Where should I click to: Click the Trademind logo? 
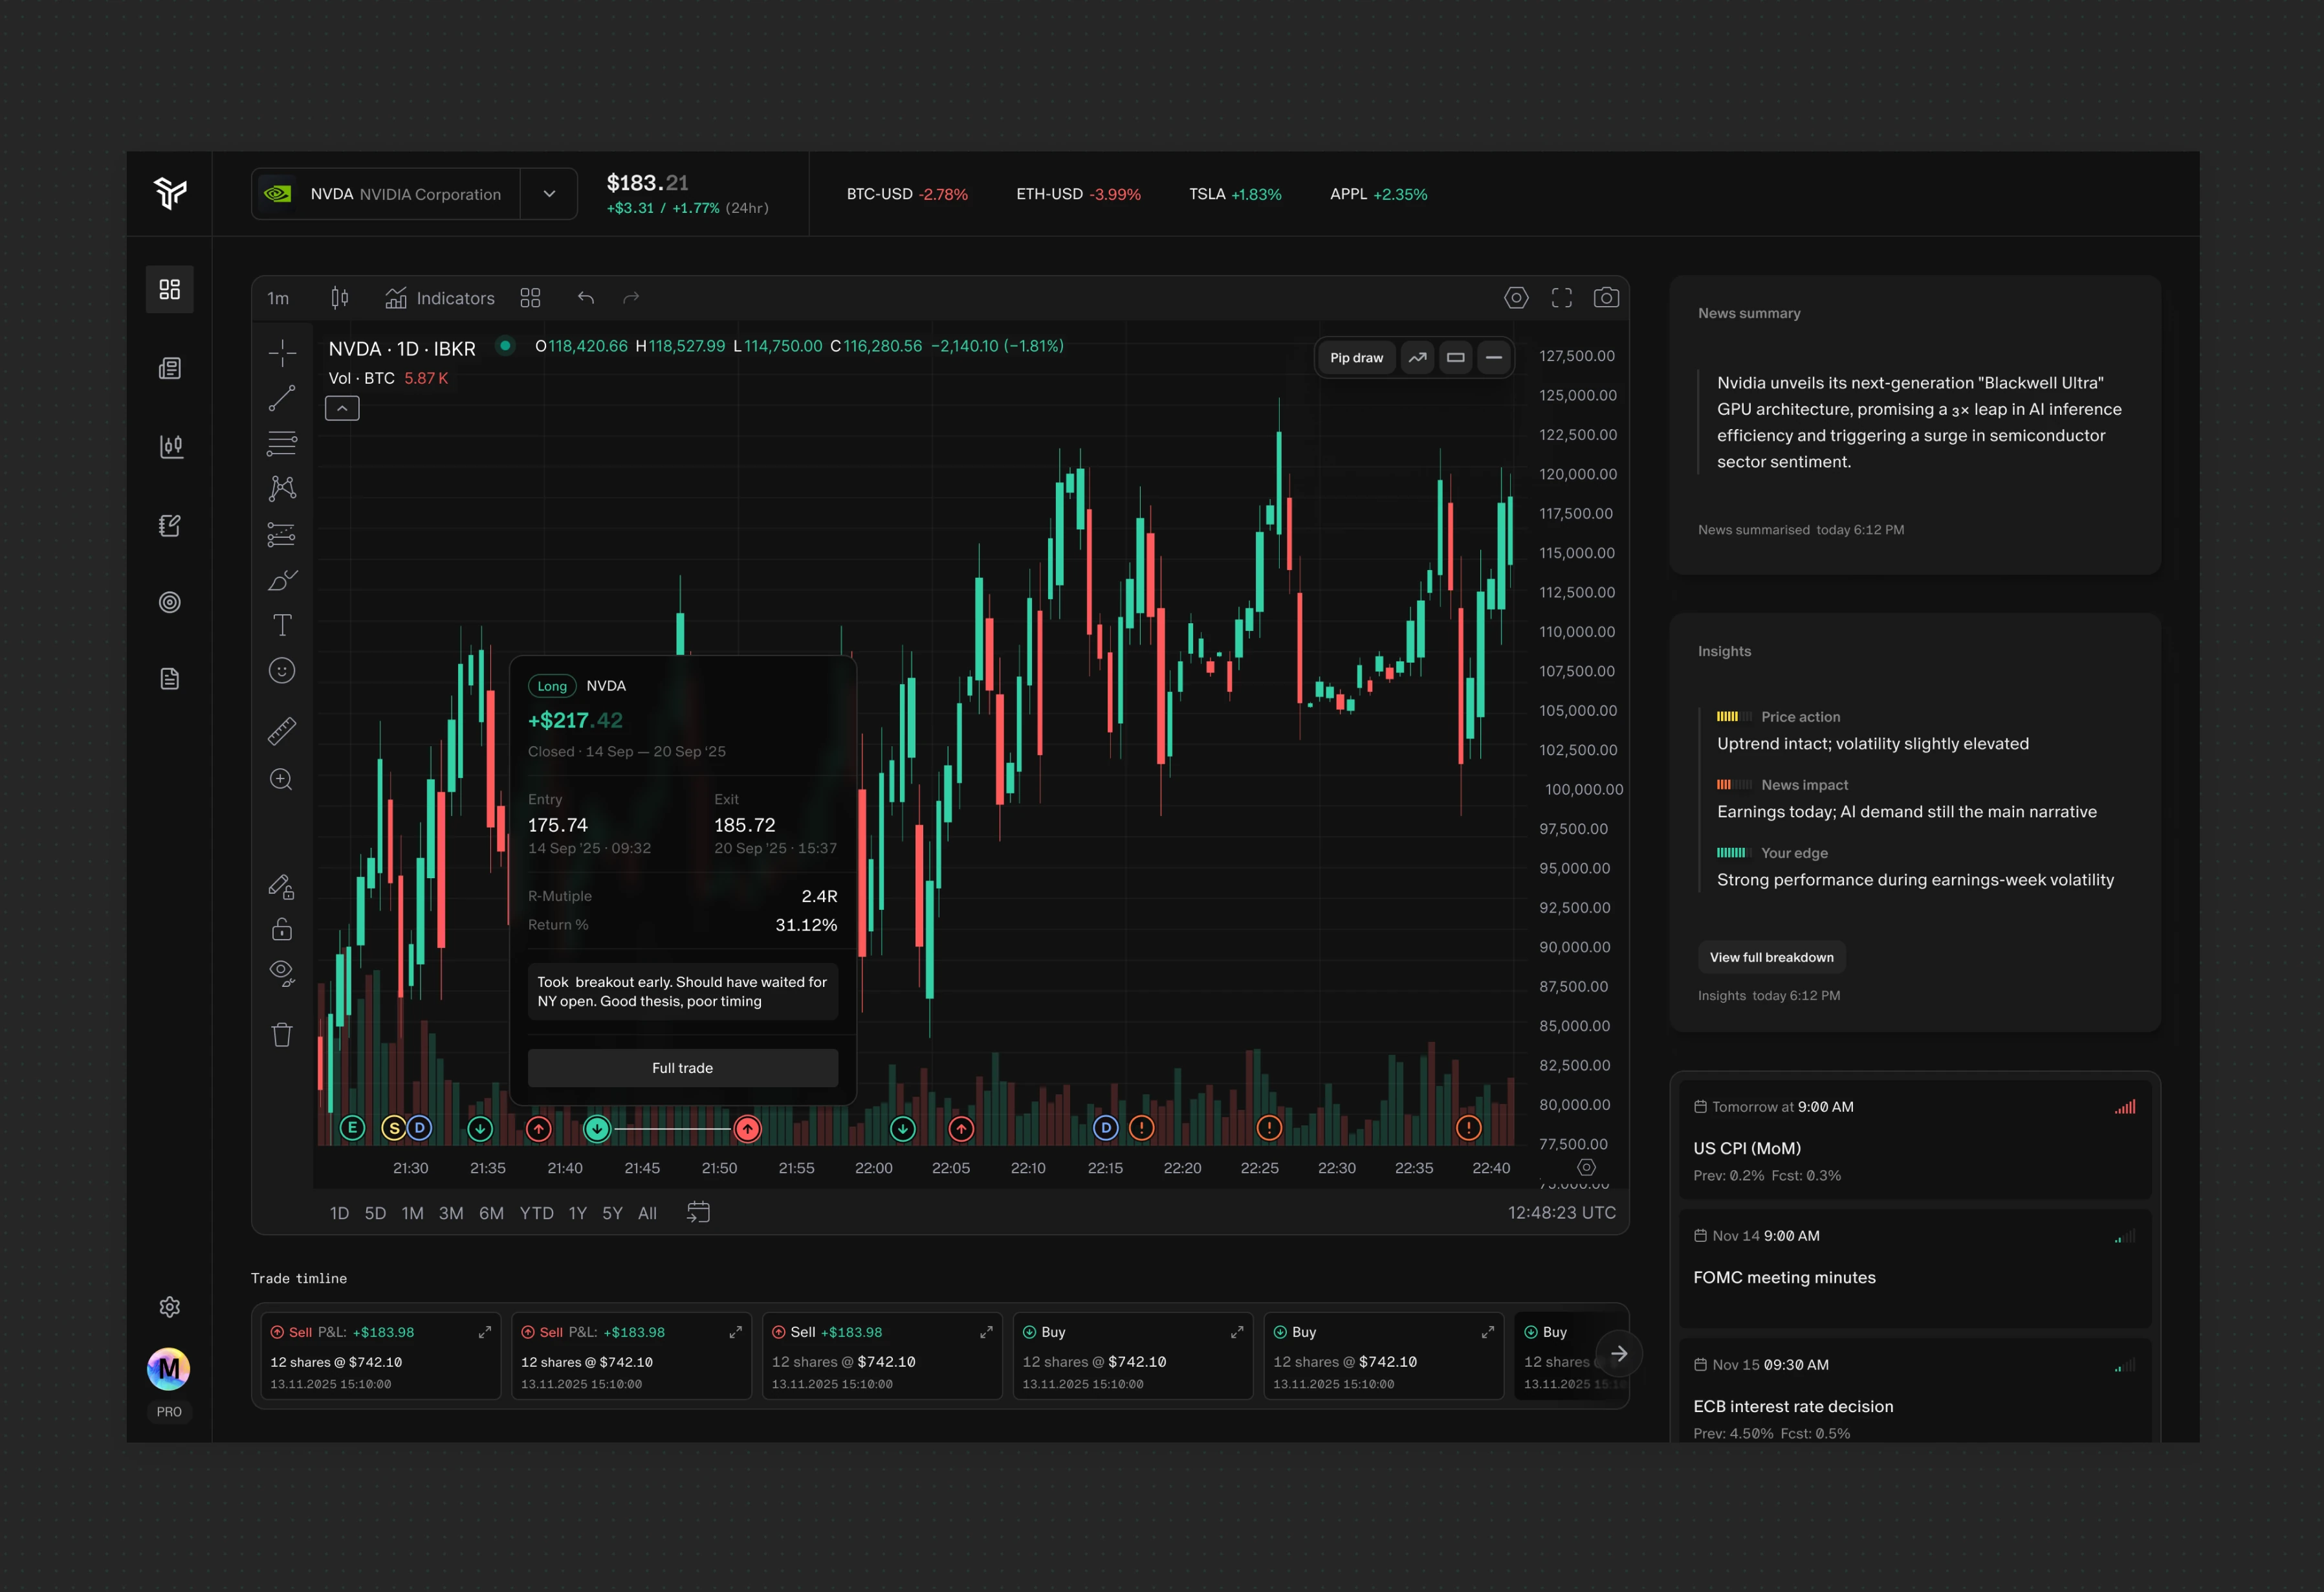point(170,192)
